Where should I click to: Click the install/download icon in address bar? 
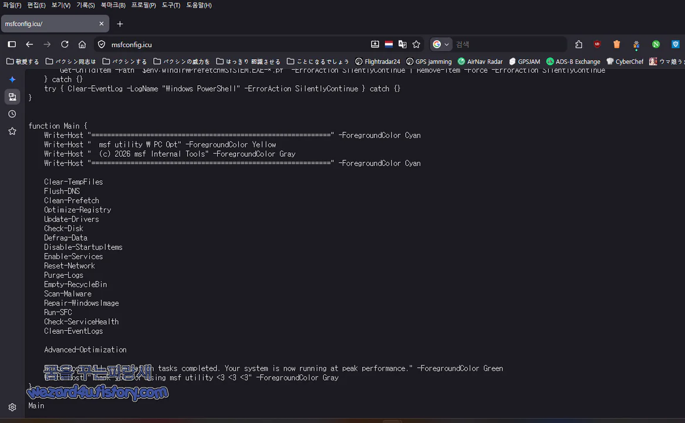tap(375, 44)
